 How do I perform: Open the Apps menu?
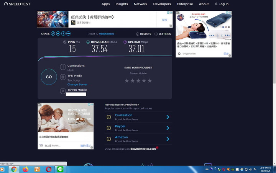point(106,4)
